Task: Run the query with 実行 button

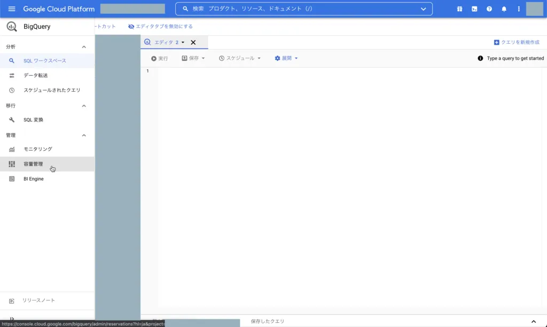Action: tap(159, 59)
